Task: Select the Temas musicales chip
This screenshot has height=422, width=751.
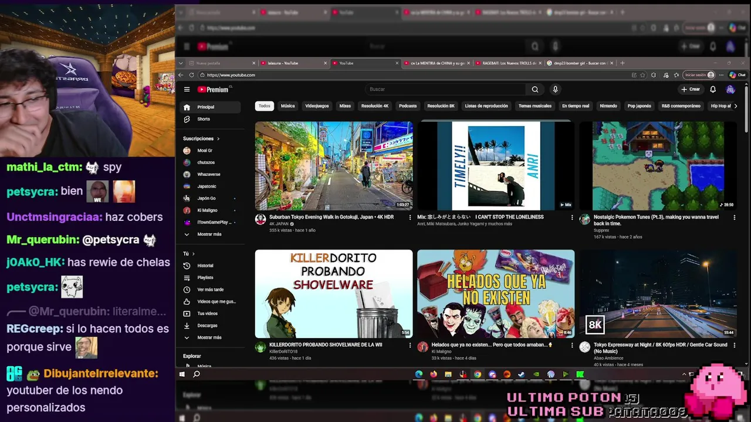Action: (x=535, y=106)
